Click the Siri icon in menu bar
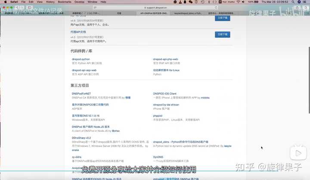This screenshot has height=180, width=310. (299, 2)
